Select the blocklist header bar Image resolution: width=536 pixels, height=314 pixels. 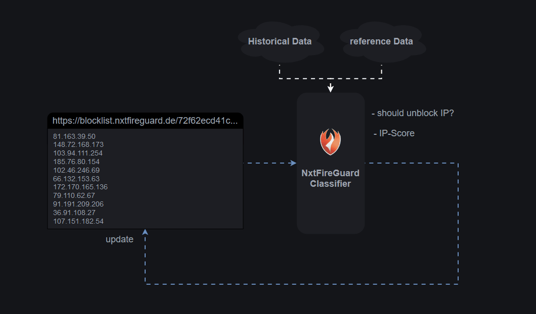(x=145, y=121)
